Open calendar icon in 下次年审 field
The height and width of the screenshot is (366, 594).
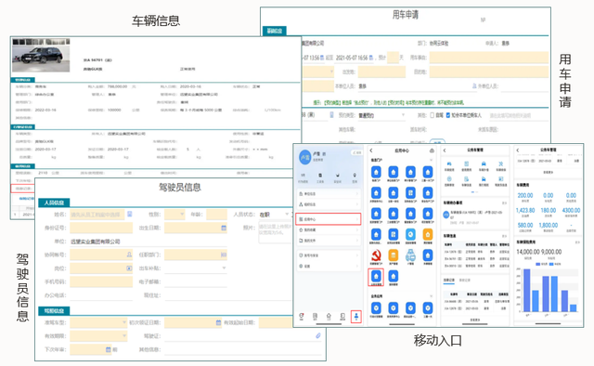(109, 349)
